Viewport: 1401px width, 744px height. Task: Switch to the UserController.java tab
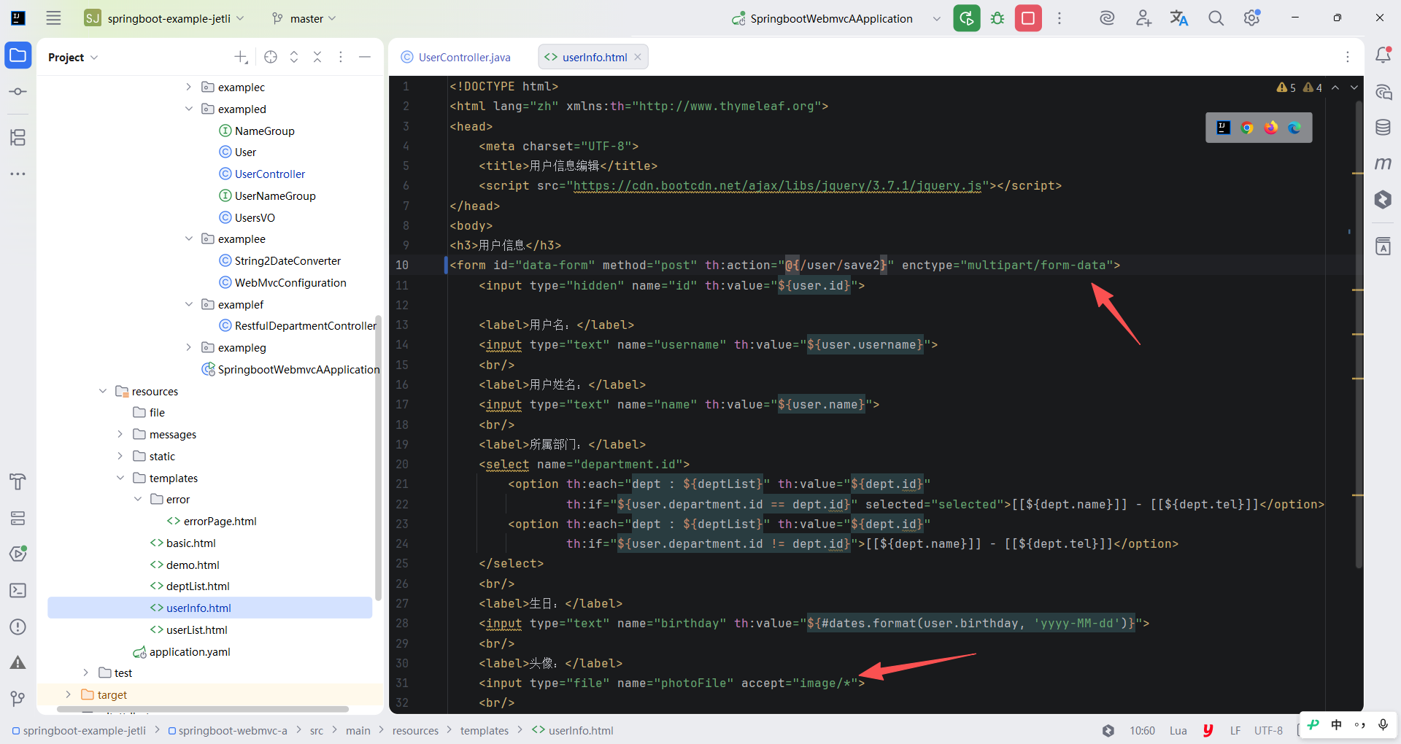point(456,57)
